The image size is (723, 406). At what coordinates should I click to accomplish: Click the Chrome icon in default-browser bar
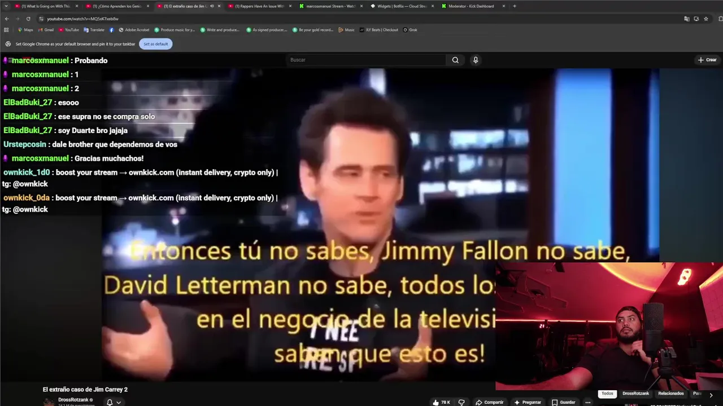tap(8, 44)
